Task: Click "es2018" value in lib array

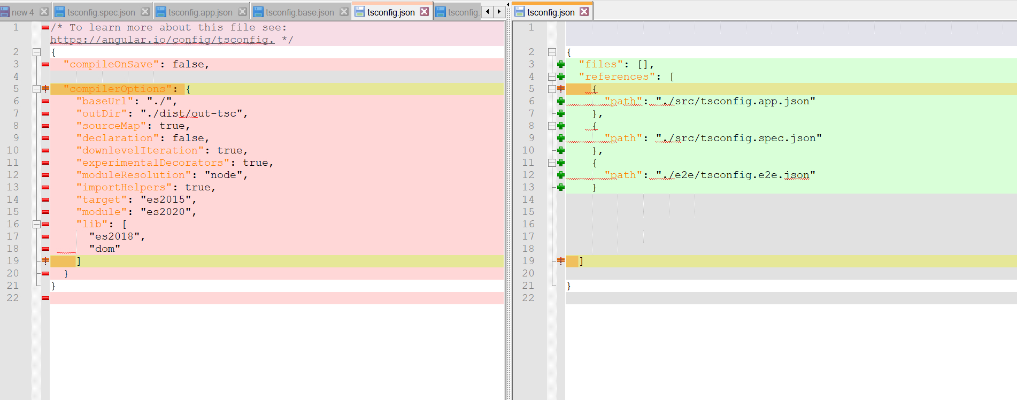Action: pos(114,236)
